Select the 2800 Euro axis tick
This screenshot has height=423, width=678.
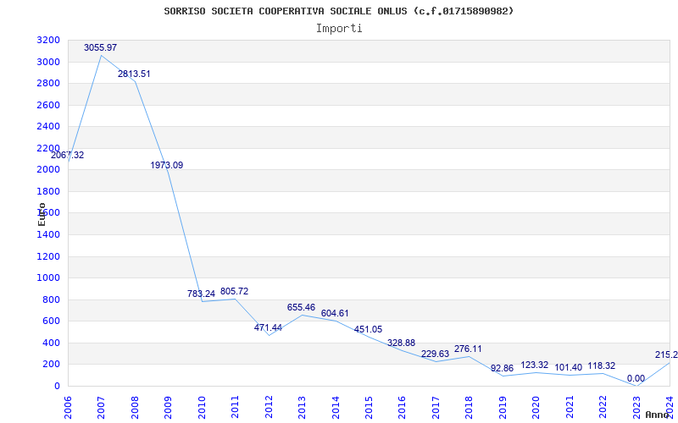tap(48, 83)
